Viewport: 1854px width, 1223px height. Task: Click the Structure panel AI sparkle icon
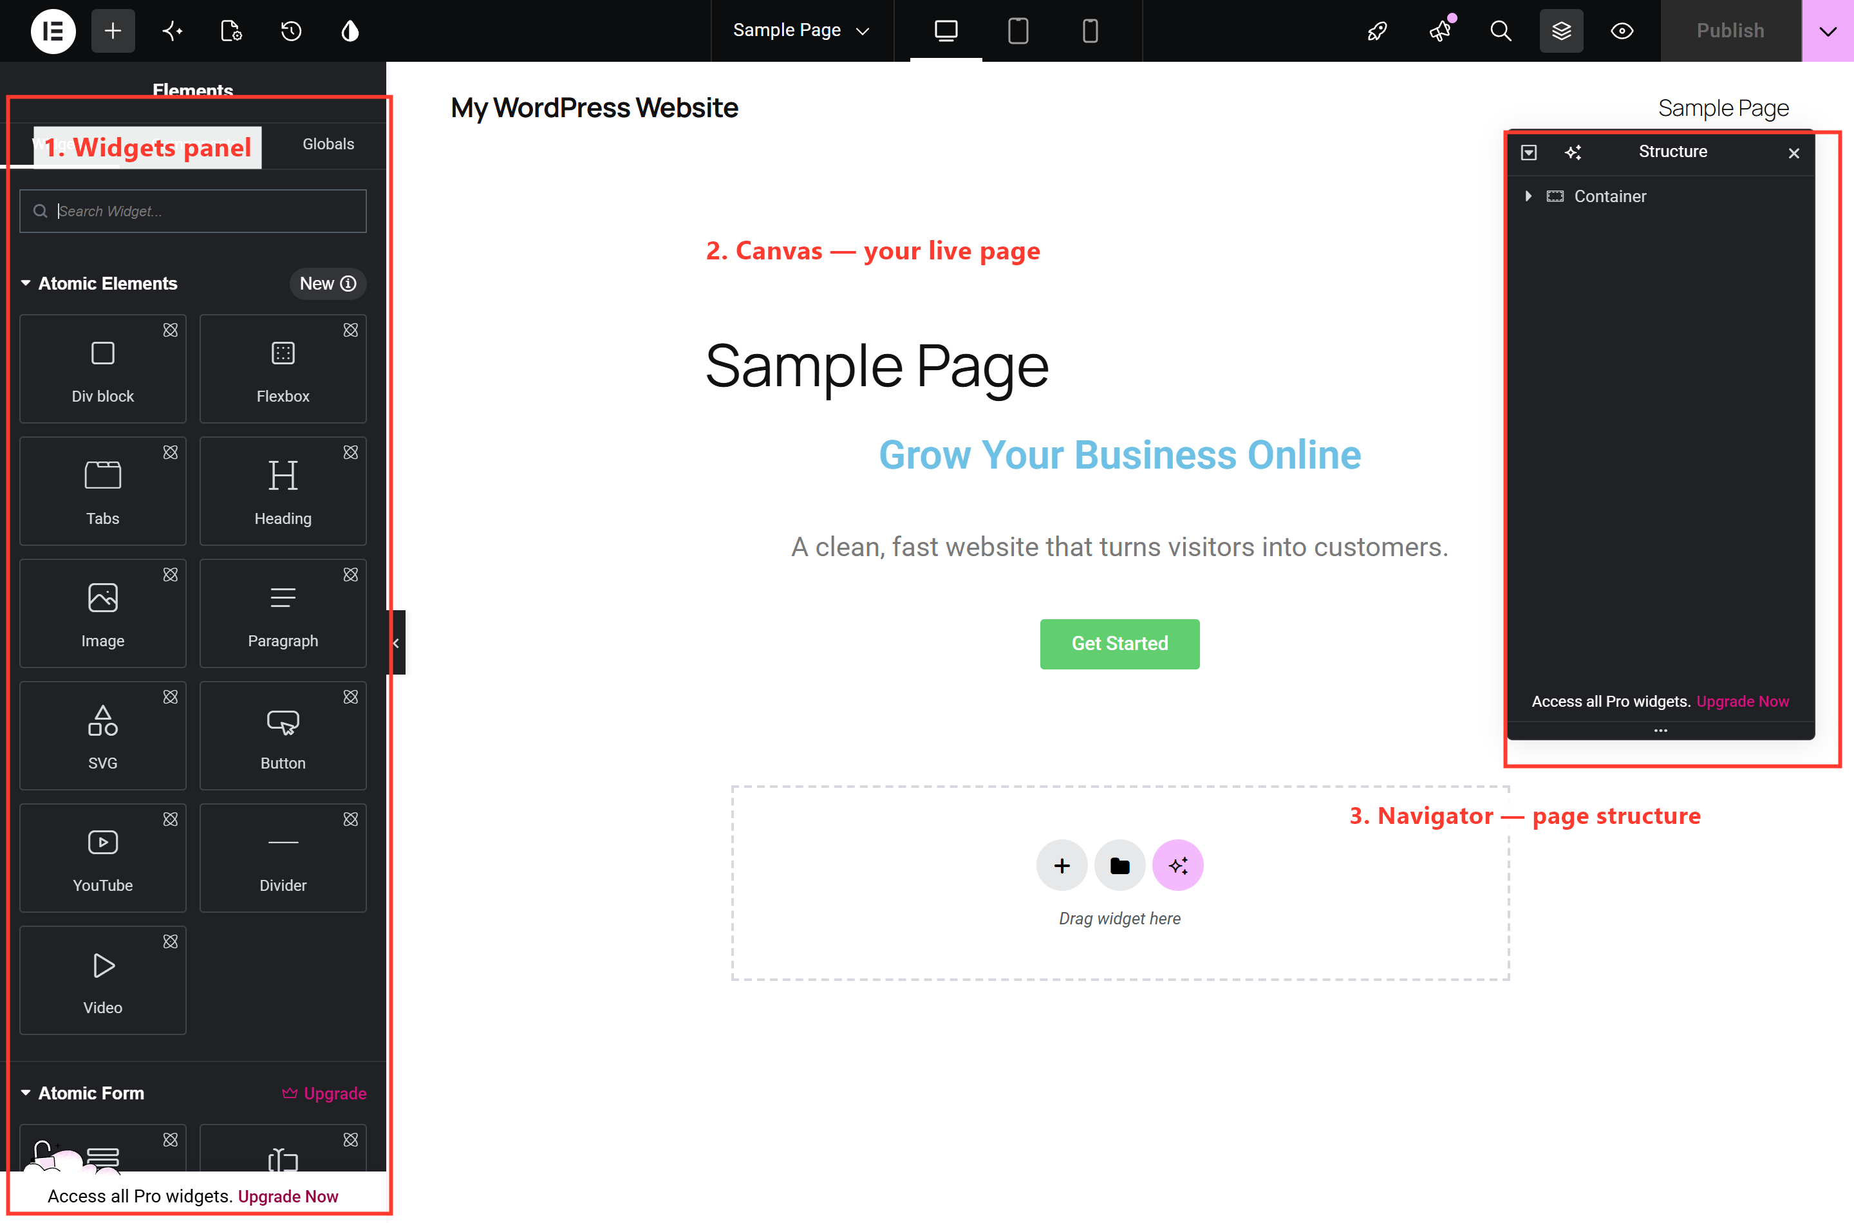click(x=1573, y=152)
